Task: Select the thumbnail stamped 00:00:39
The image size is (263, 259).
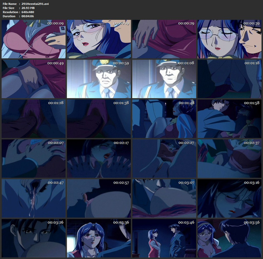Action: (229, 39)
